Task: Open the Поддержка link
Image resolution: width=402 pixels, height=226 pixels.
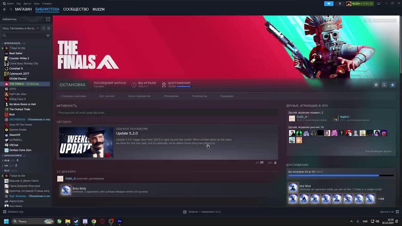Action: (x=227, y=96)
